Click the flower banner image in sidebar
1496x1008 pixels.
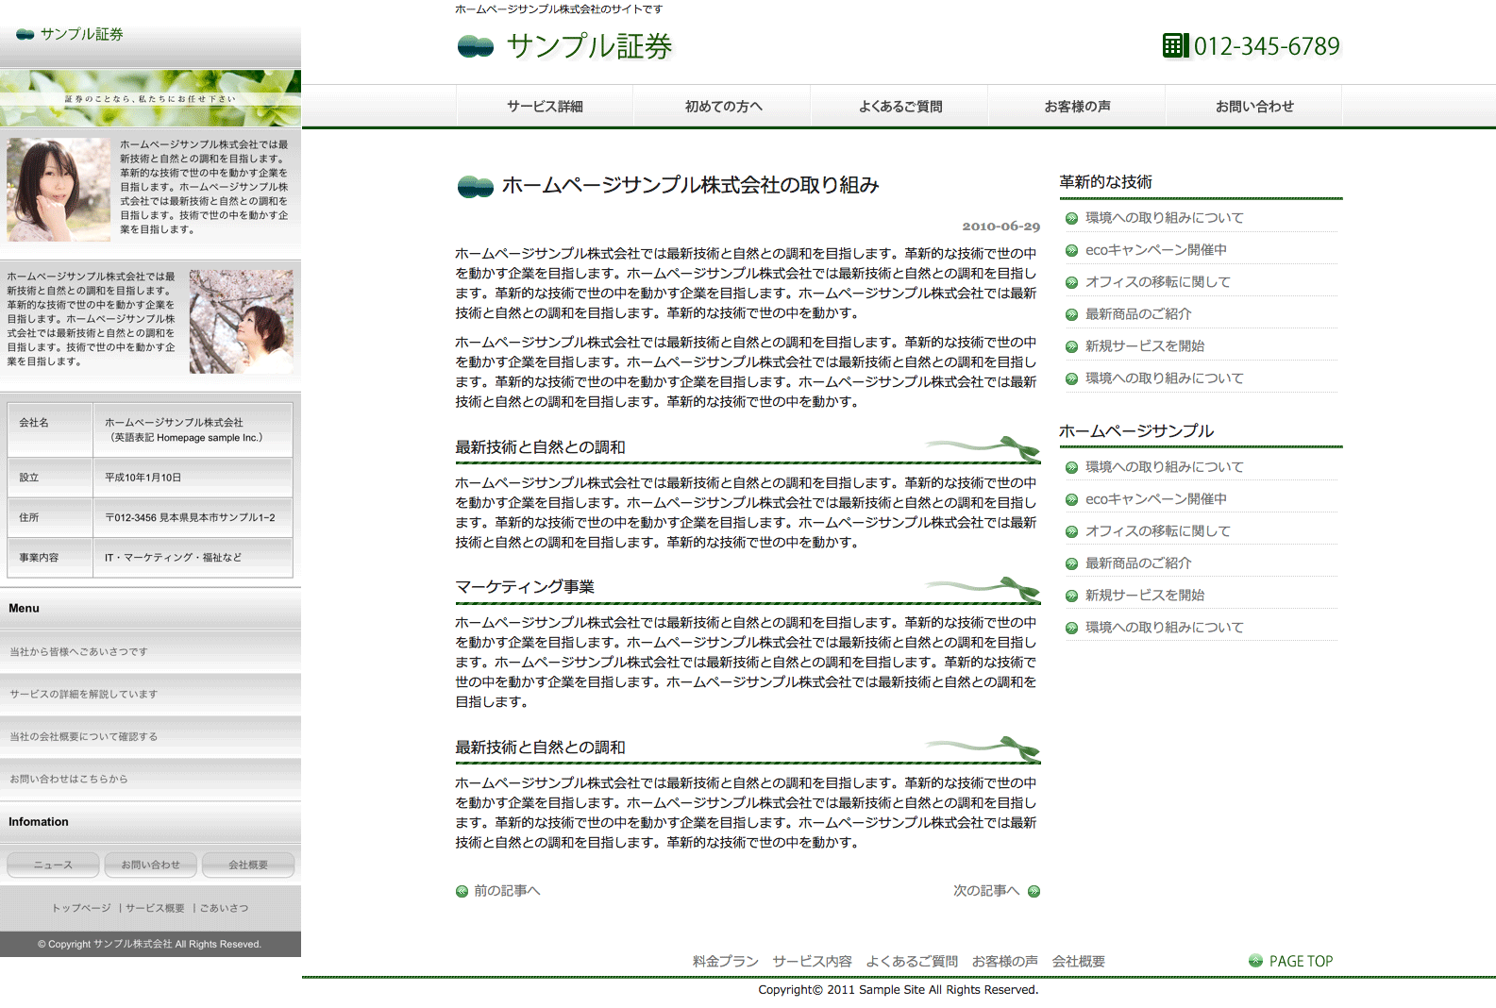[x=151, y=98]
